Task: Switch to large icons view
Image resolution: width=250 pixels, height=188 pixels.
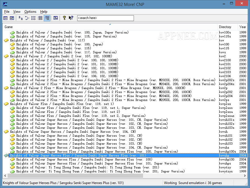Action: pyautogui.click(x=20, y=18)
